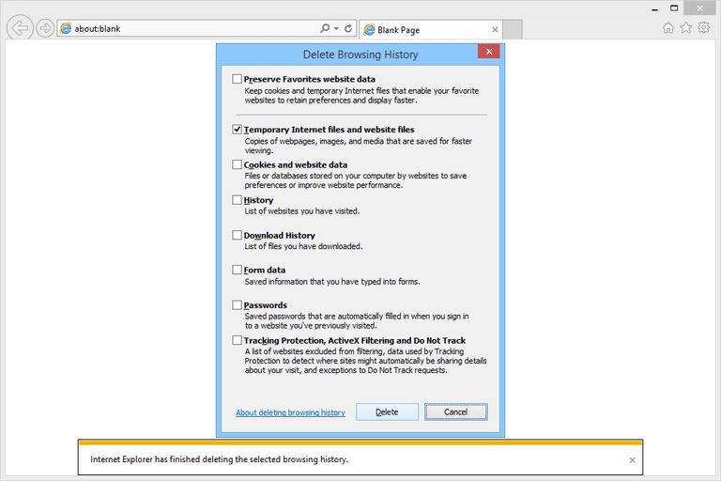Viewport: 721px width, 481px height.
Task: Close the Internet Explorer window
Action: (x=699, y=8)
